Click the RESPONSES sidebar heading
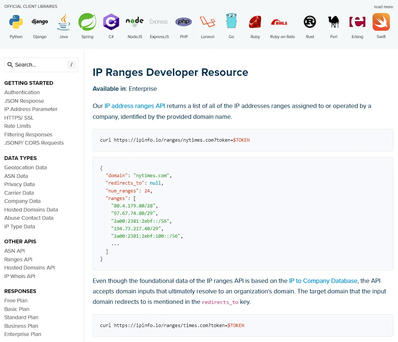Viewport: 398px width, 342px height. [x=20, y=291]
